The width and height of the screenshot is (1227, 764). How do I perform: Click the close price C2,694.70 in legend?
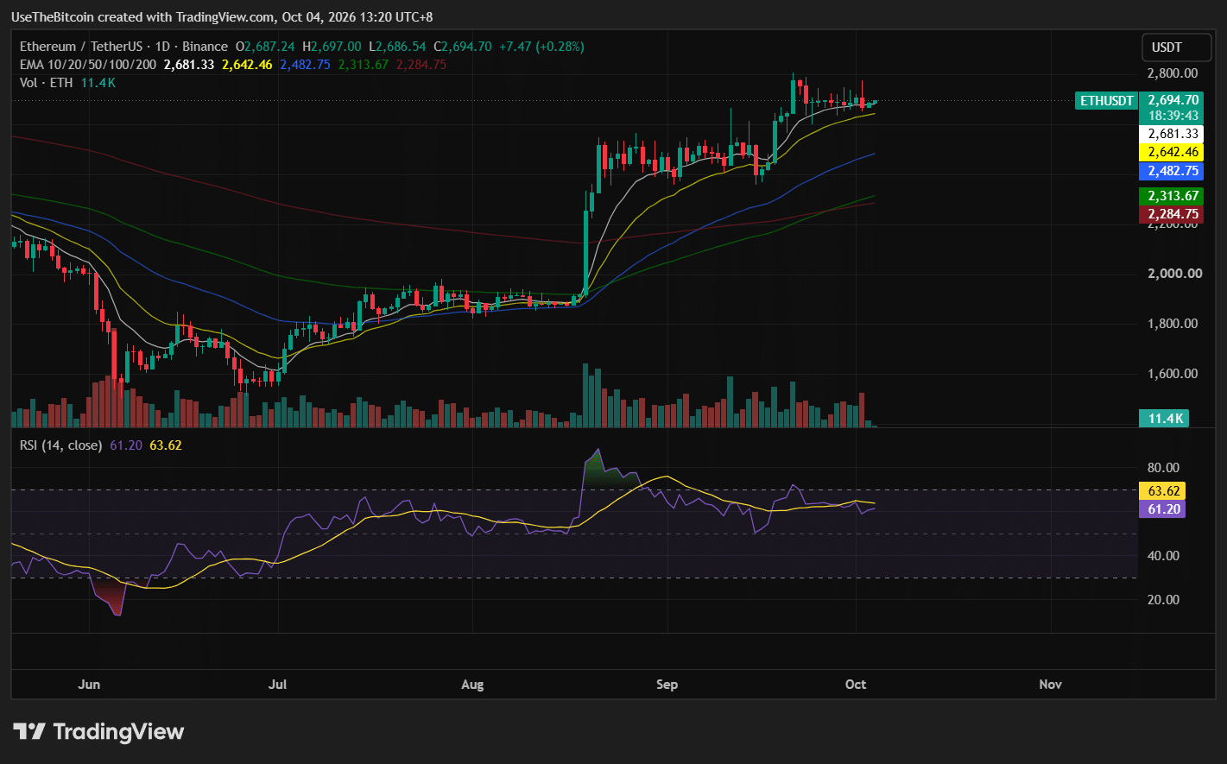pos(462,47)
